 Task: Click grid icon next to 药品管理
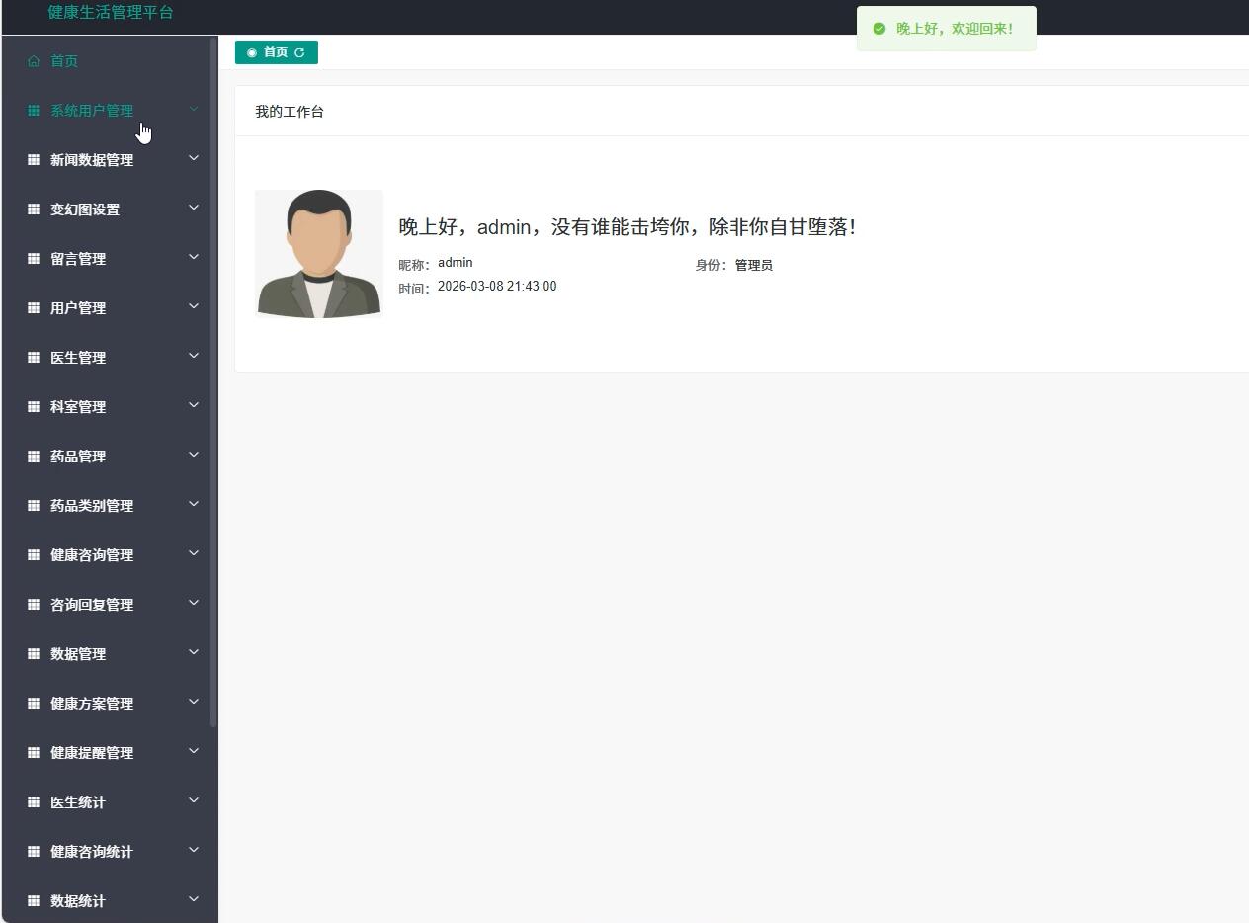point(34,457)
